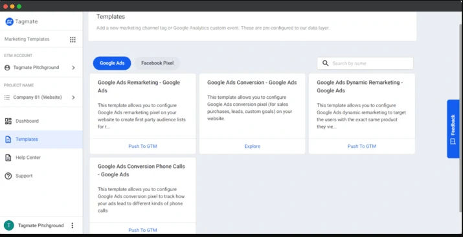This screenshot has height=237, width=463.
Task: Click the Marketing Templates label
Action: coord(27,39)
